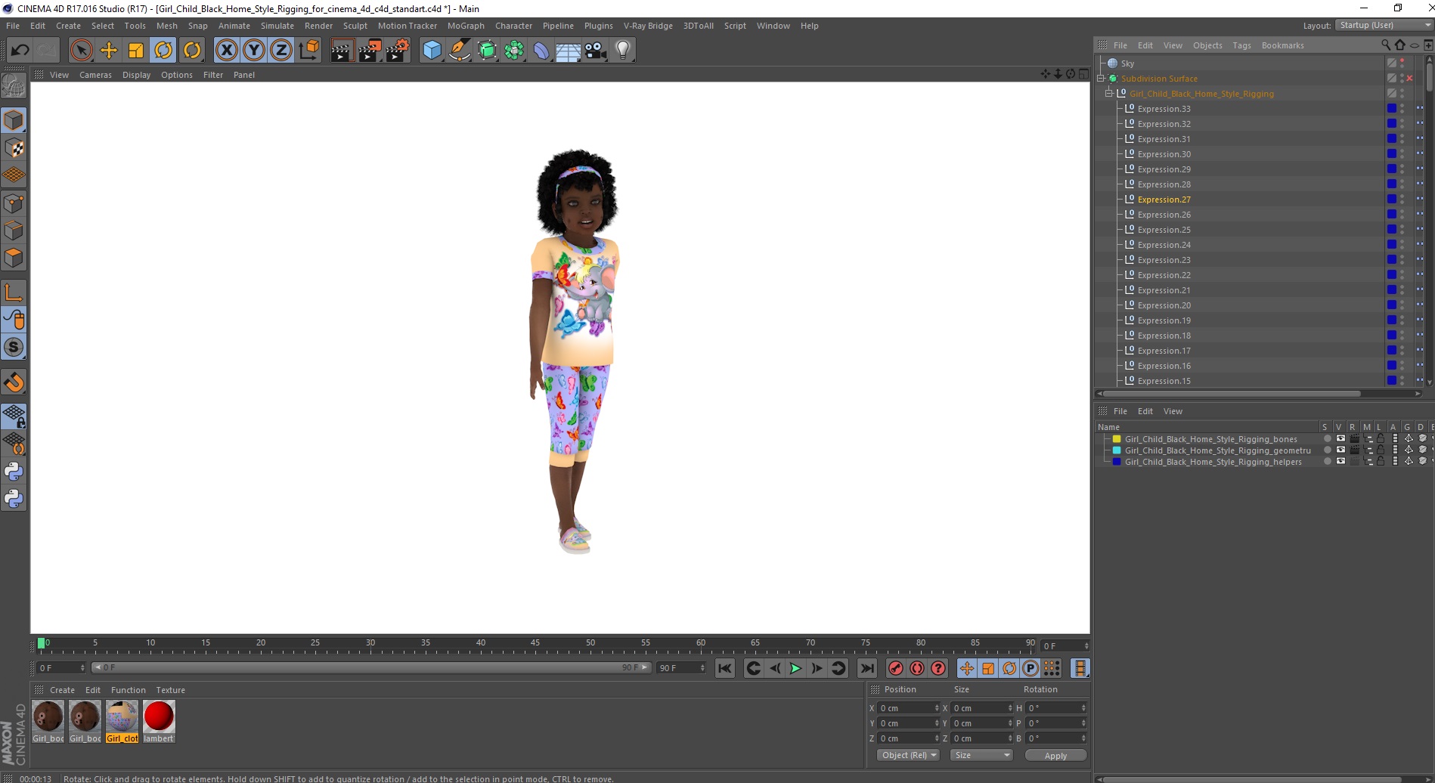Toggle Autokeying button
This screenshot has height=783, width=1435.
click(917, 668)
